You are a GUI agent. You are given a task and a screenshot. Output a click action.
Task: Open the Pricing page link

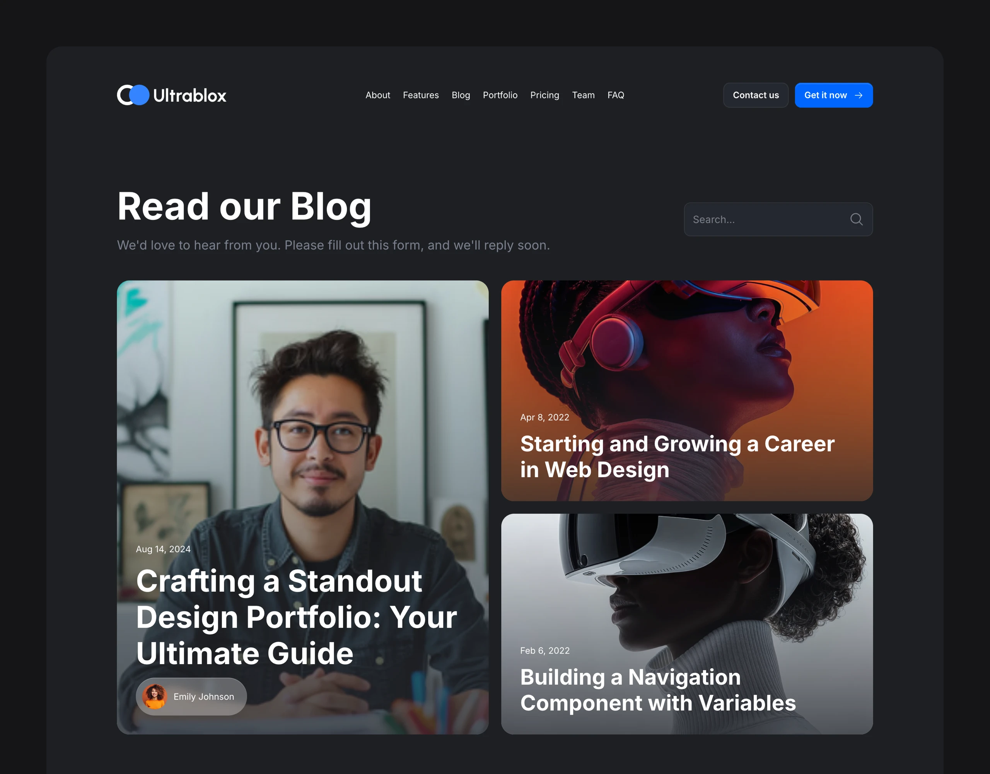(544, 95)
